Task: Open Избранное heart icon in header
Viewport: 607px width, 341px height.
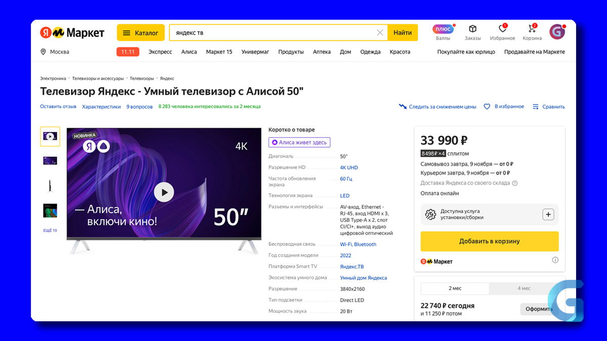Action: 502,32
